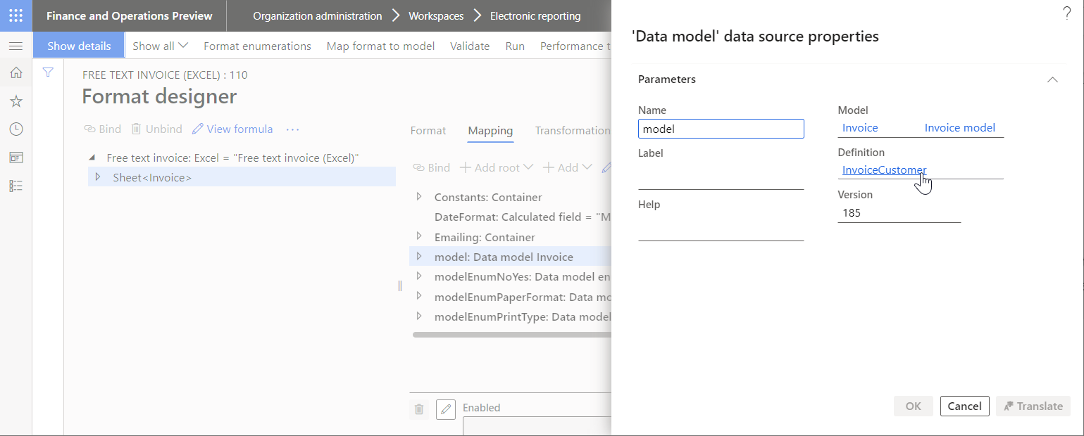Collapse the Parameters section chevron
The width and height of the screenshot is (1084, 436).
coord(1052,79)
